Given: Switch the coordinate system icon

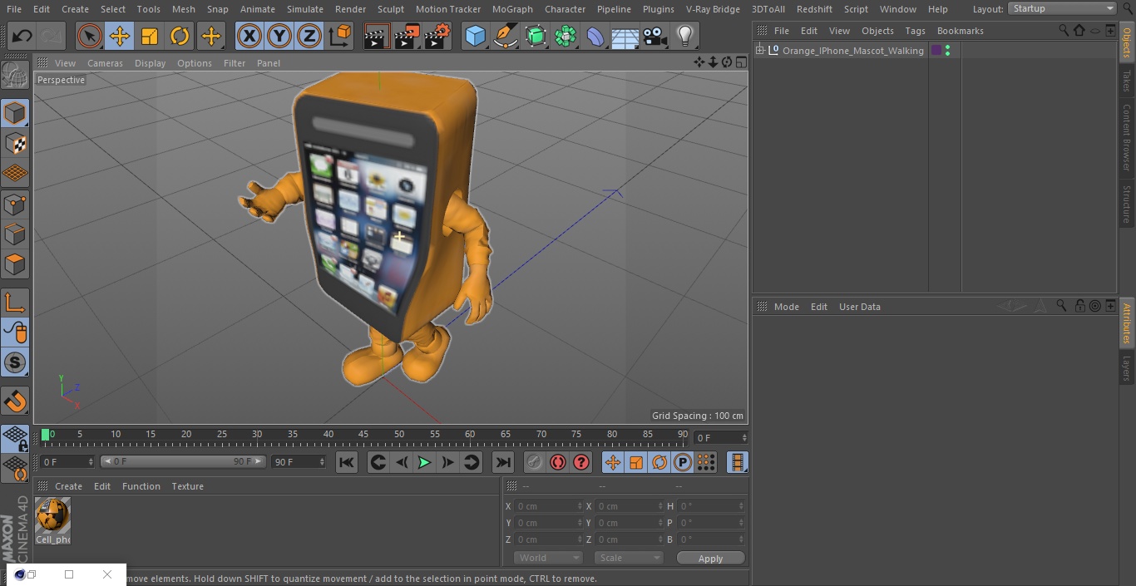Looking at the screenshot, I should (x=340, y=36).
